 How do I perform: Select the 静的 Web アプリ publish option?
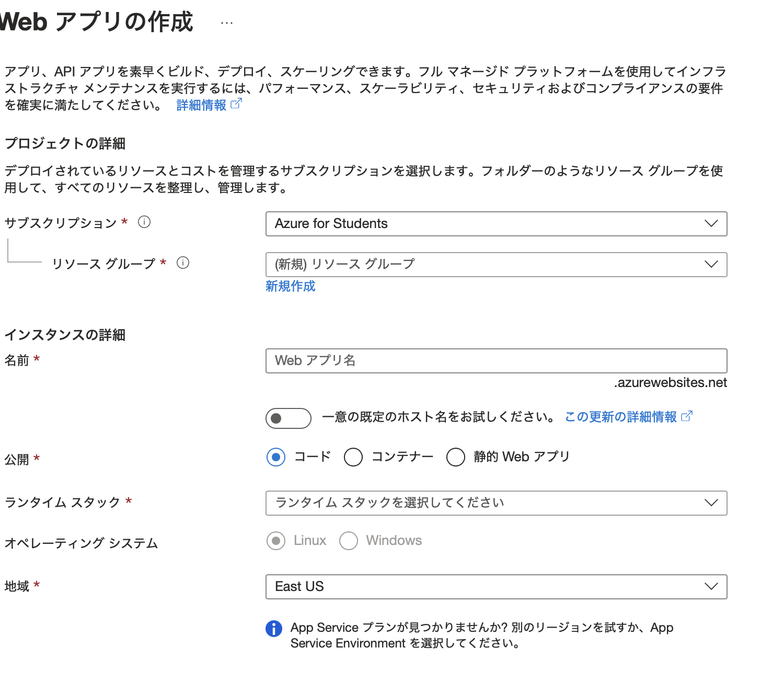(x=455, y=457)
